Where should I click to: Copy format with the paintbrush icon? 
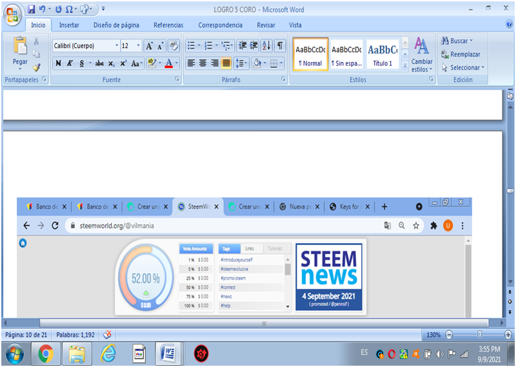pos(37,67)
